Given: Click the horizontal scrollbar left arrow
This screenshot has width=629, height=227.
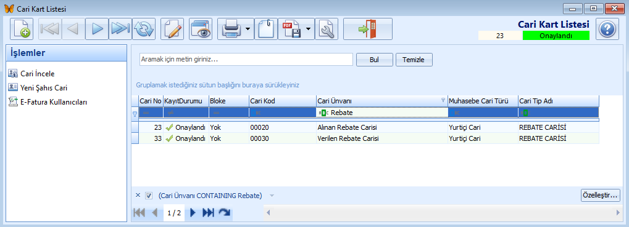Looking at the screenshot, I should 269,213.
